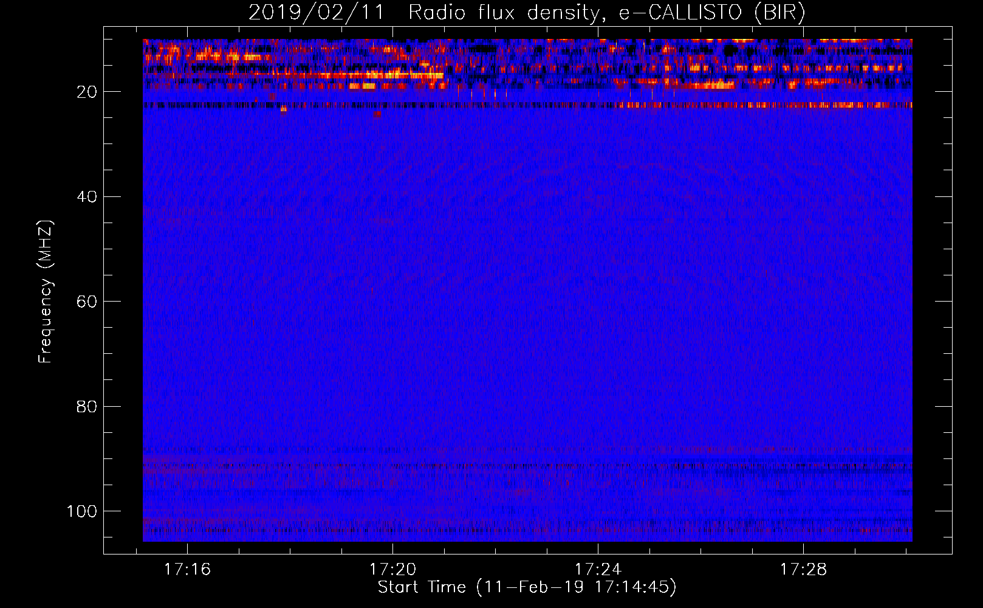This screenshot has height=608, width=983.
Task: Click the 100 frequency tick label
Action: tap(82, 511)
